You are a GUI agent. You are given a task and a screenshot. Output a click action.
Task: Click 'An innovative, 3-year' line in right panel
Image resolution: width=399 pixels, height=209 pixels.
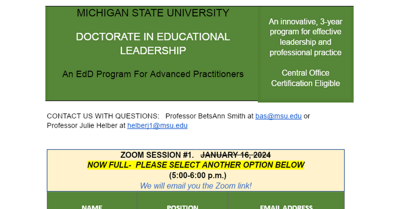click(x=305, y=22)
